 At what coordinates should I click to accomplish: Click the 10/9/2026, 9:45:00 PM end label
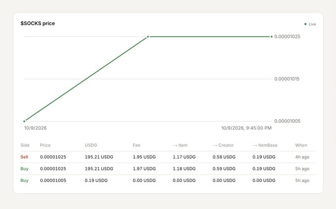point(246,128)
